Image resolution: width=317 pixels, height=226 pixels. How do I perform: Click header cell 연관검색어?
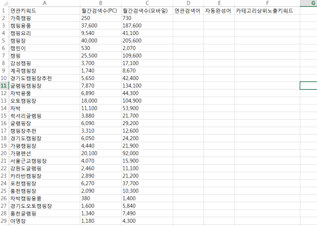pos(189,11)
